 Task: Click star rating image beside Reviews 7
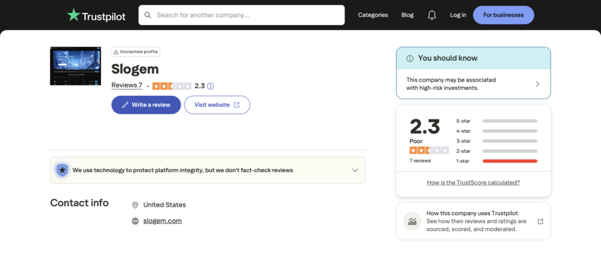[x=172, y=86]
